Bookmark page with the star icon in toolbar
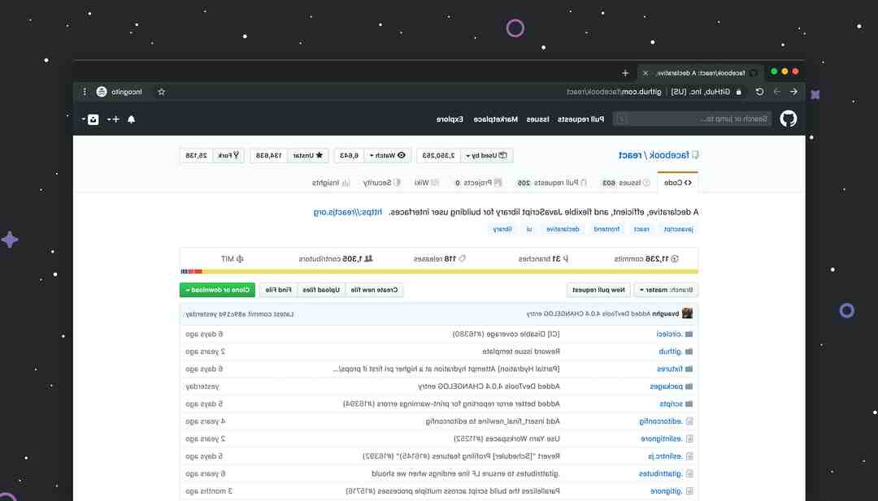 [x=161, y=92]
